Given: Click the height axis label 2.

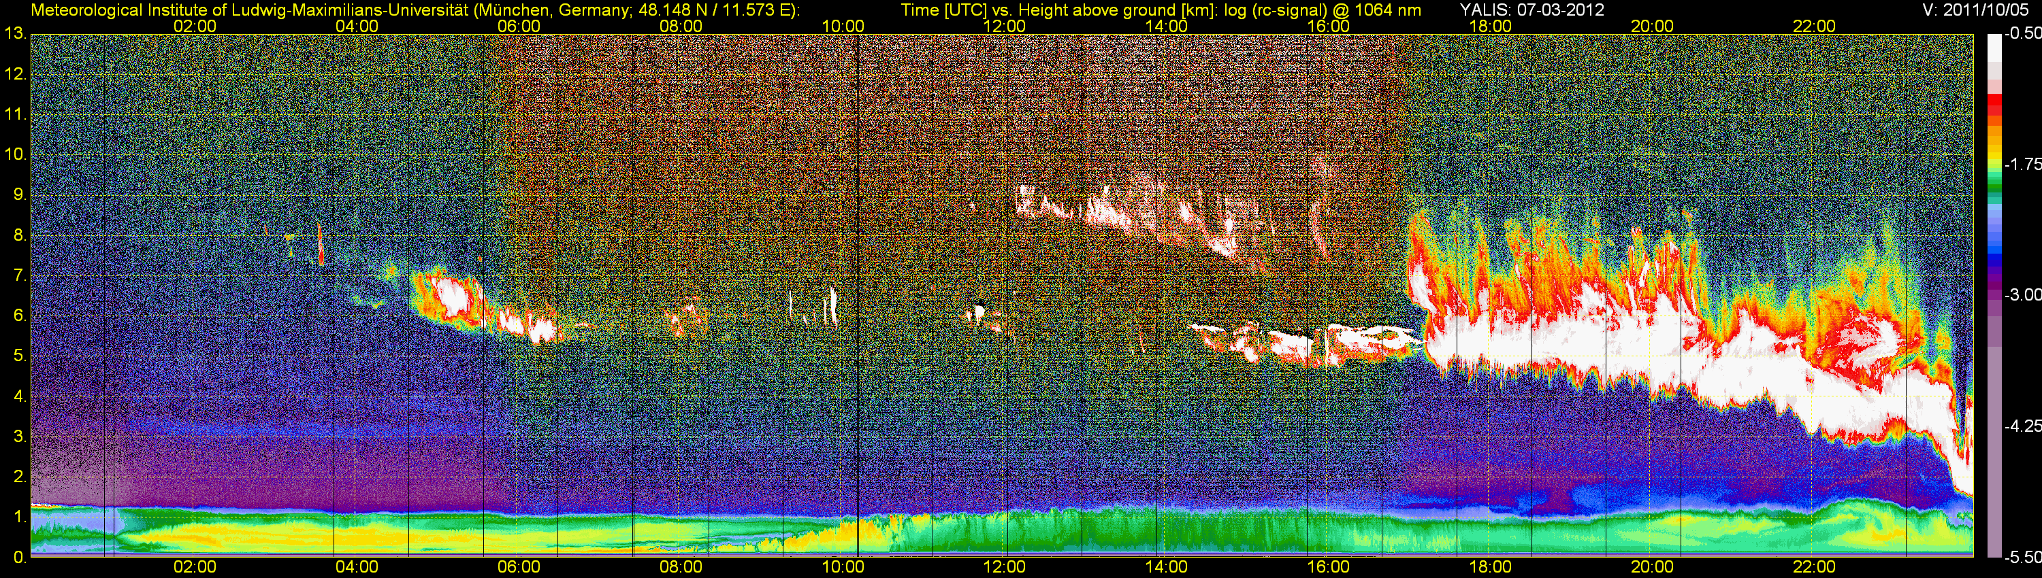Looking at the screenshot, I should (x=20, y=477).
